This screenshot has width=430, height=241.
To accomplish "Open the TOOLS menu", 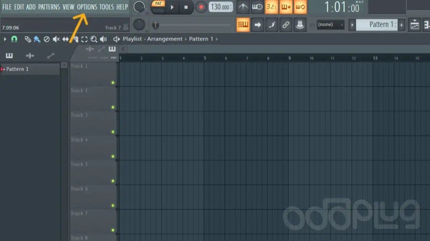I will [106, 7].
